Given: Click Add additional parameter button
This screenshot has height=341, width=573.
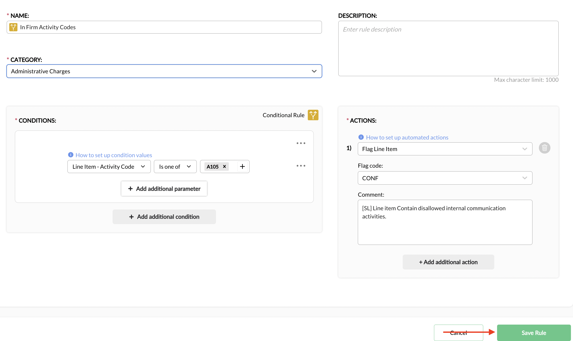Looking at the screenshot, I should click(164, 189).
